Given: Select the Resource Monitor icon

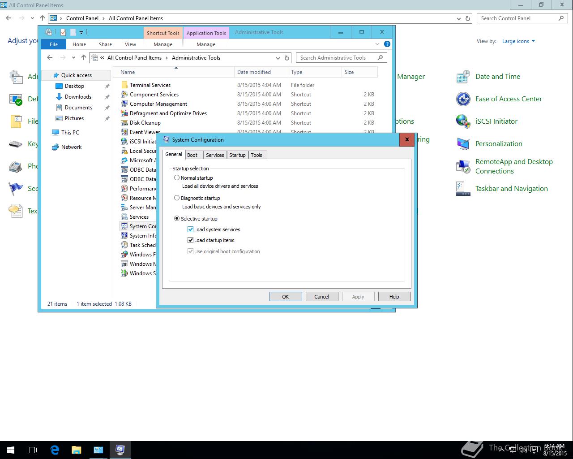Looking at the screenshot, I should click(124, 198).
